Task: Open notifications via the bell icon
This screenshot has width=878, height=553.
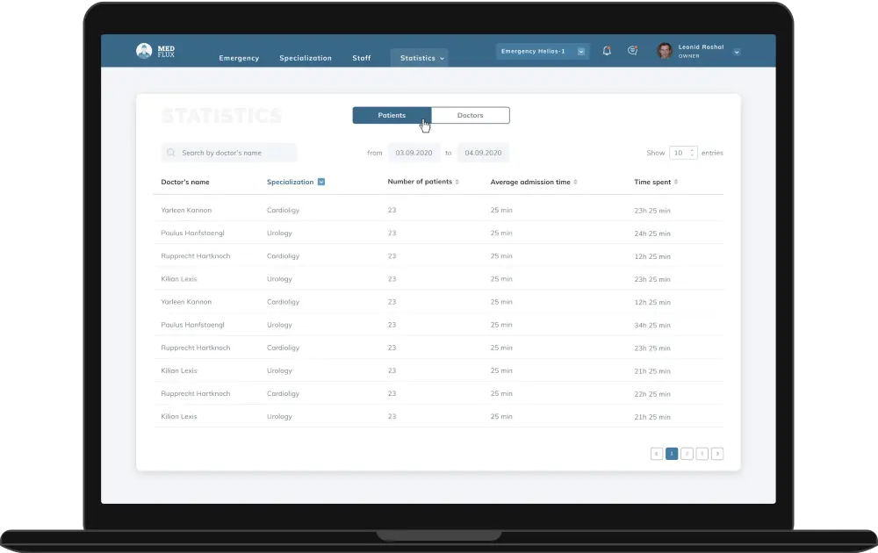Action: [607, 50]
